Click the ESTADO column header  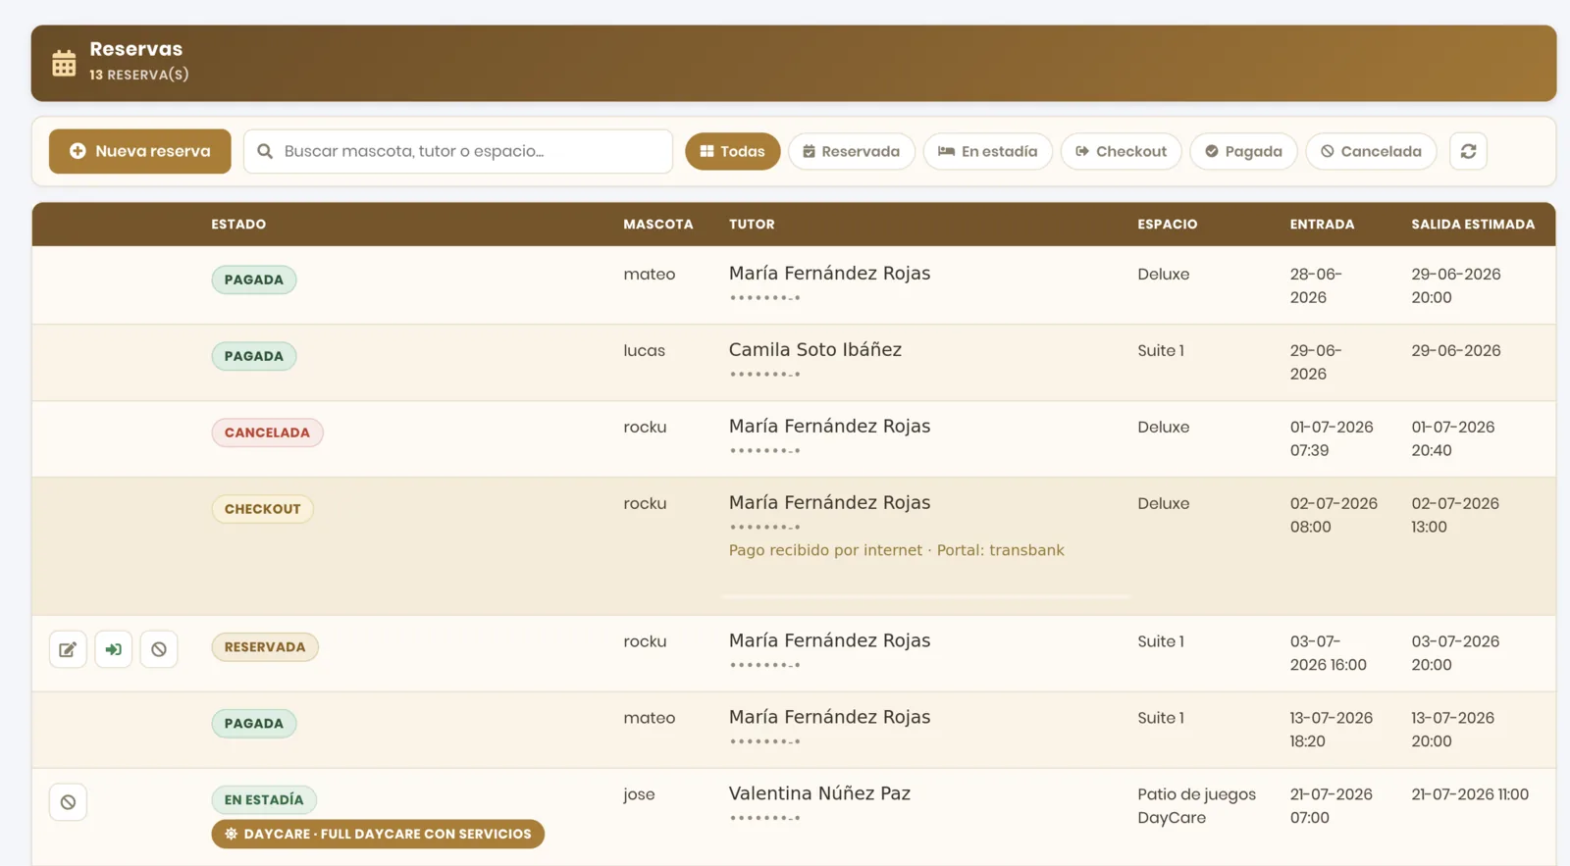238,225
